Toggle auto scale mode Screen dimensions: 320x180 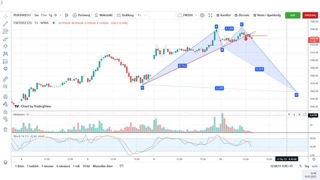tap(314, 166)
